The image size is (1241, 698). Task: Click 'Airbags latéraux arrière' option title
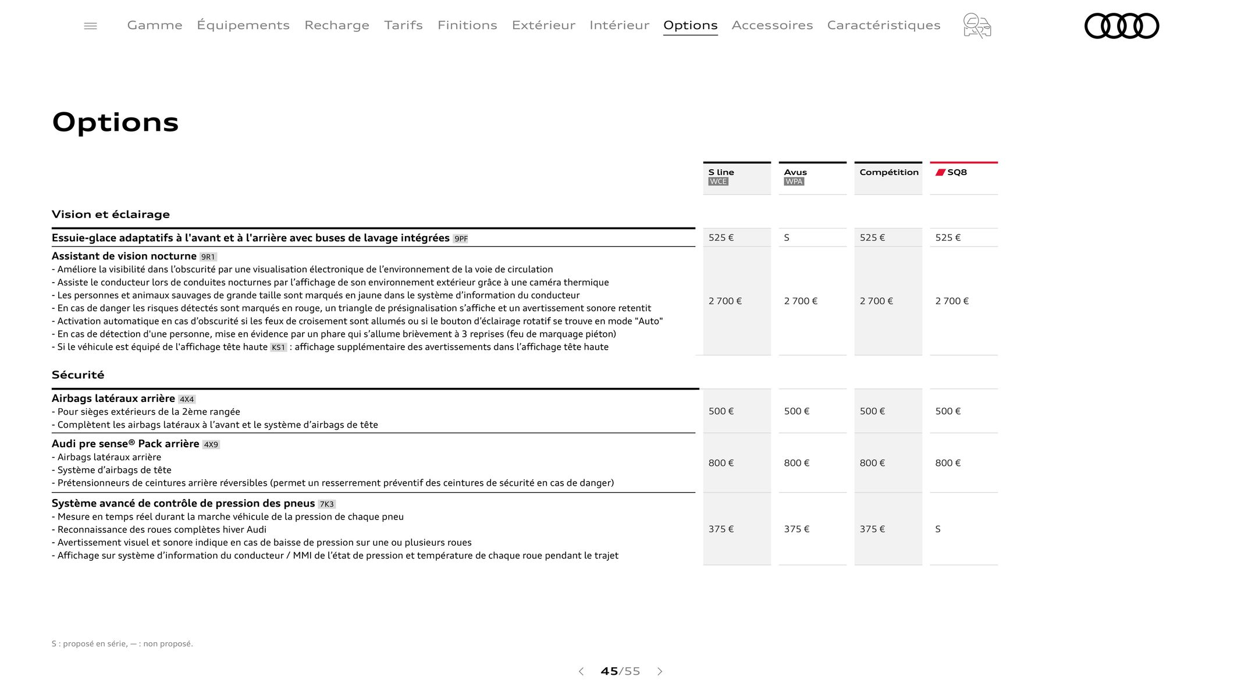click(x=113, y=398)
